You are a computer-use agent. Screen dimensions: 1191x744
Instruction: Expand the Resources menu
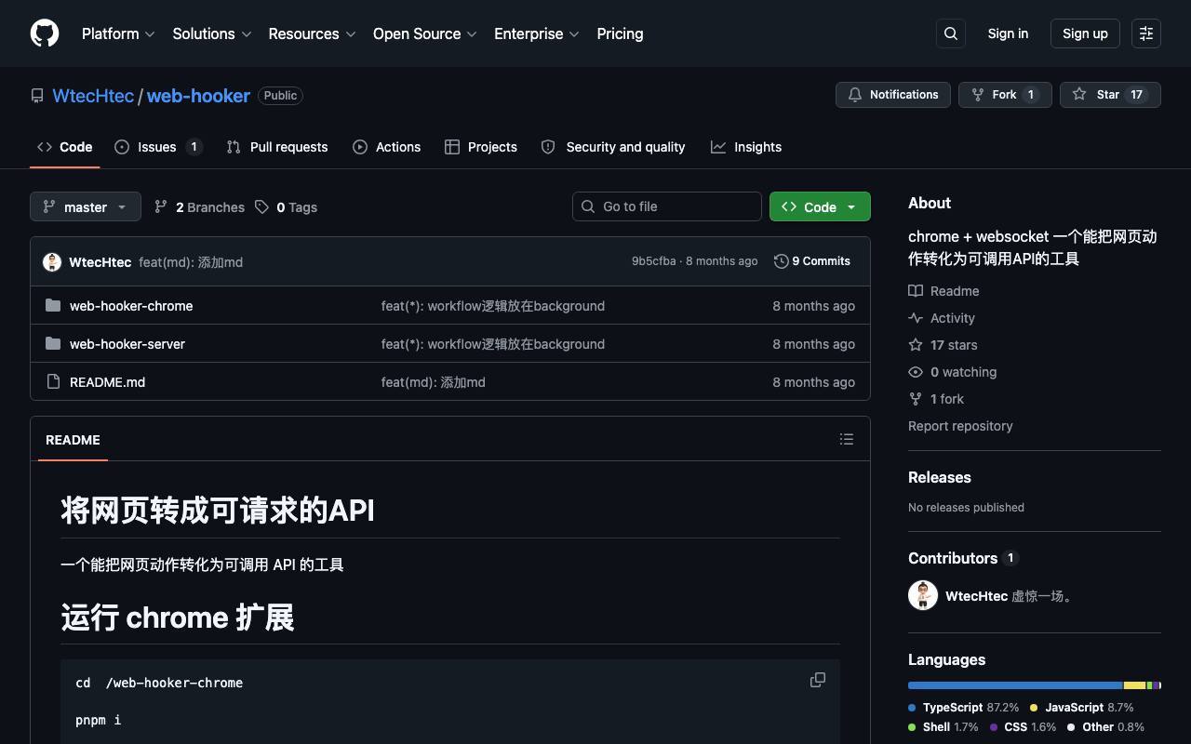click(x=312, y=33)
